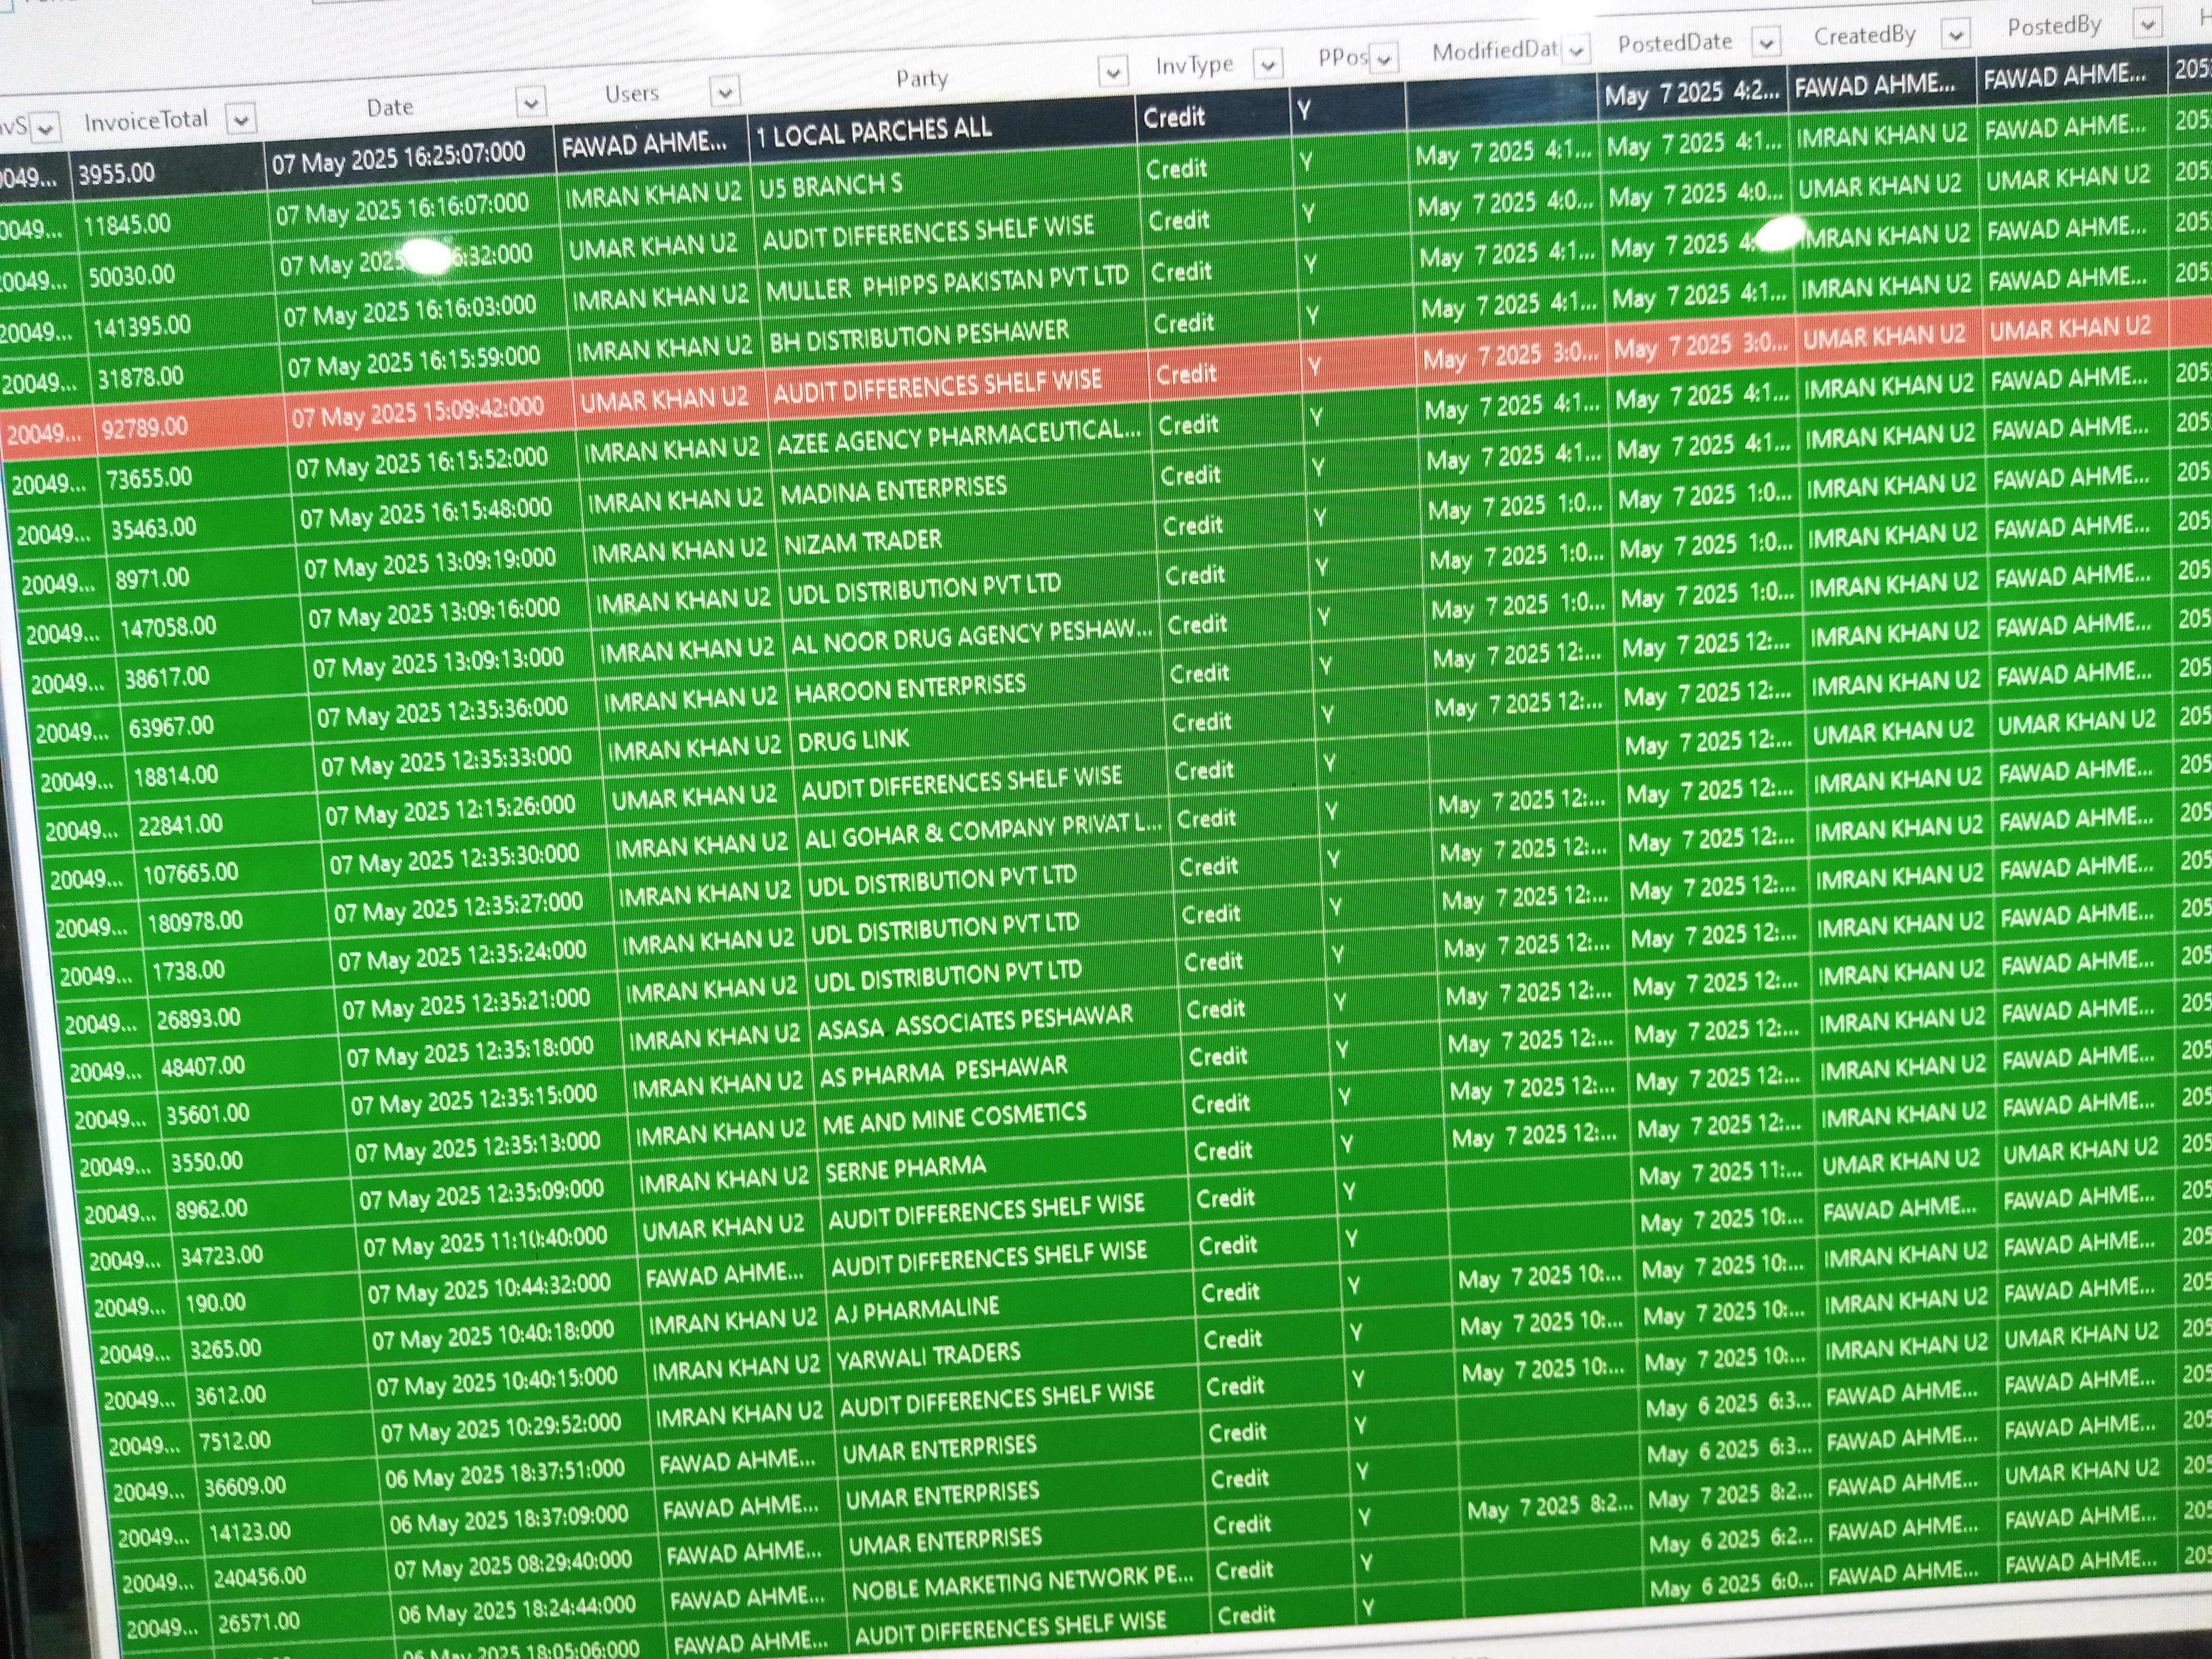Open the Users column filter dropdown
Viewport: 2212px width, 1659px height.
click(725, 92)
